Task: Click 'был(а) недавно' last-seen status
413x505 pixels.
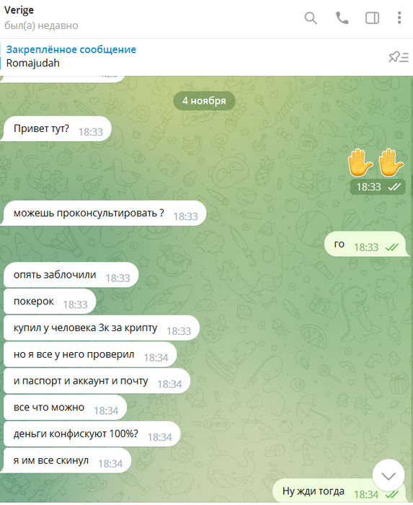Action: (41, 25)
